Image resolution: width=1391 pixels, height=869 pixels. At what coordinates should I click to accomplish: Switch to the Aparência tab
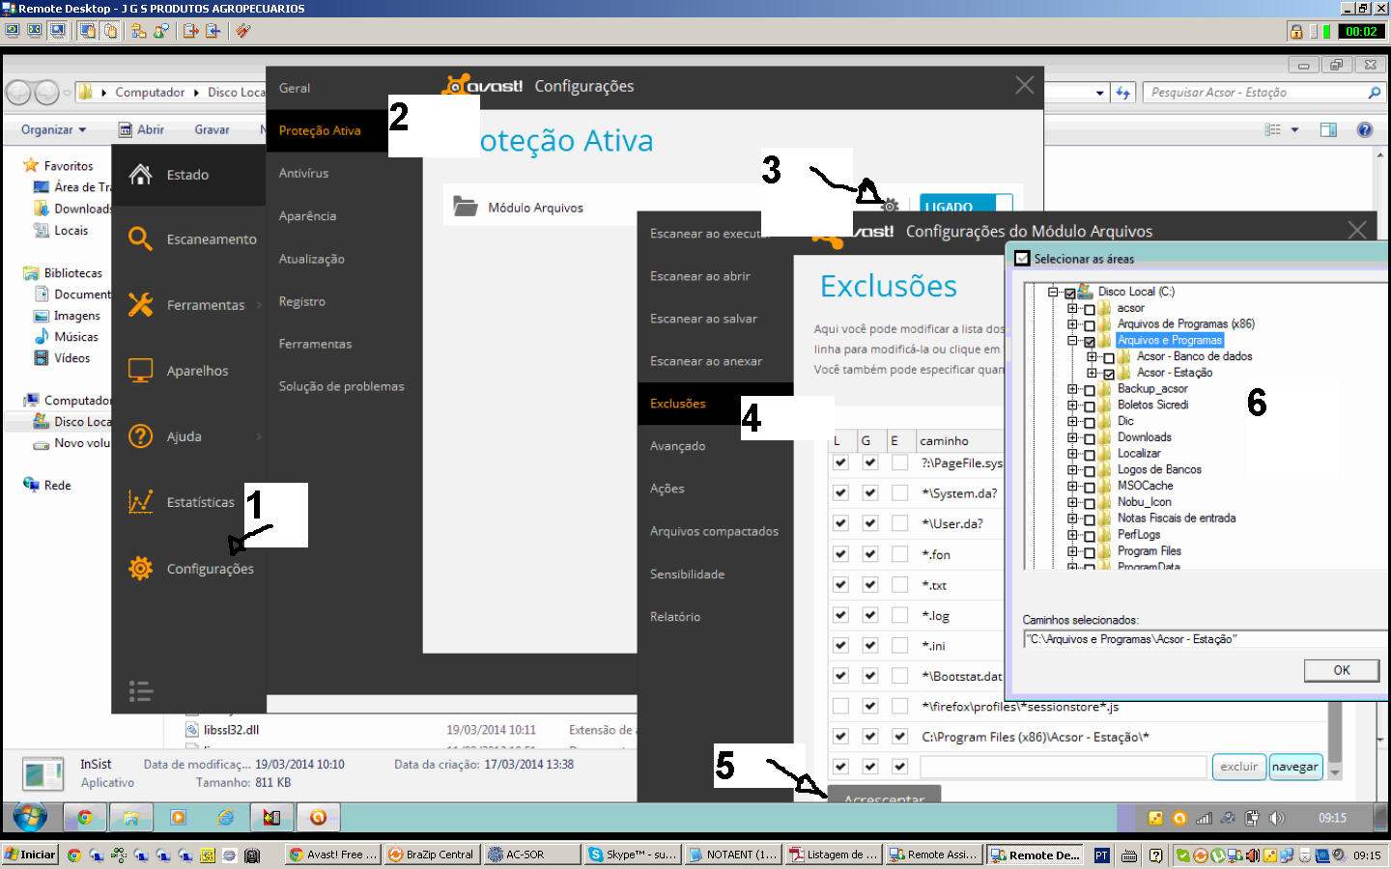point(307,215)
